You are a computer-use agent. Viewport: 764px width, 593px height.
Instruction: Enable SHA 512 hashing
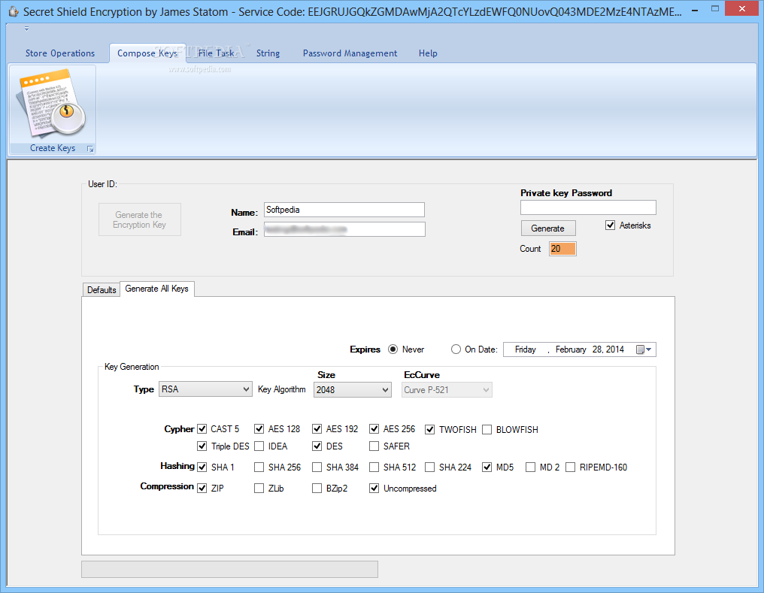[x=374, y=467]
